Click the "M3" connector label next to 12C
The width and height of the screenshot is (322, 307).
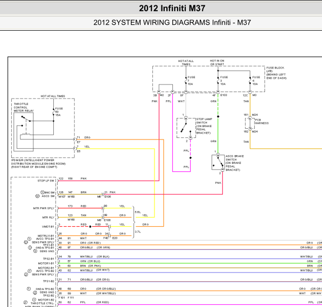[x=255, y=95]
